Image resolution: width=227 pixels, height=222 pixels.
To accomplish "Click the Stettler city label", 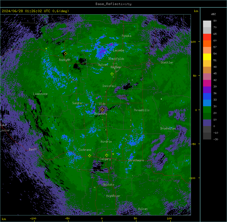I will pos(167,62).
